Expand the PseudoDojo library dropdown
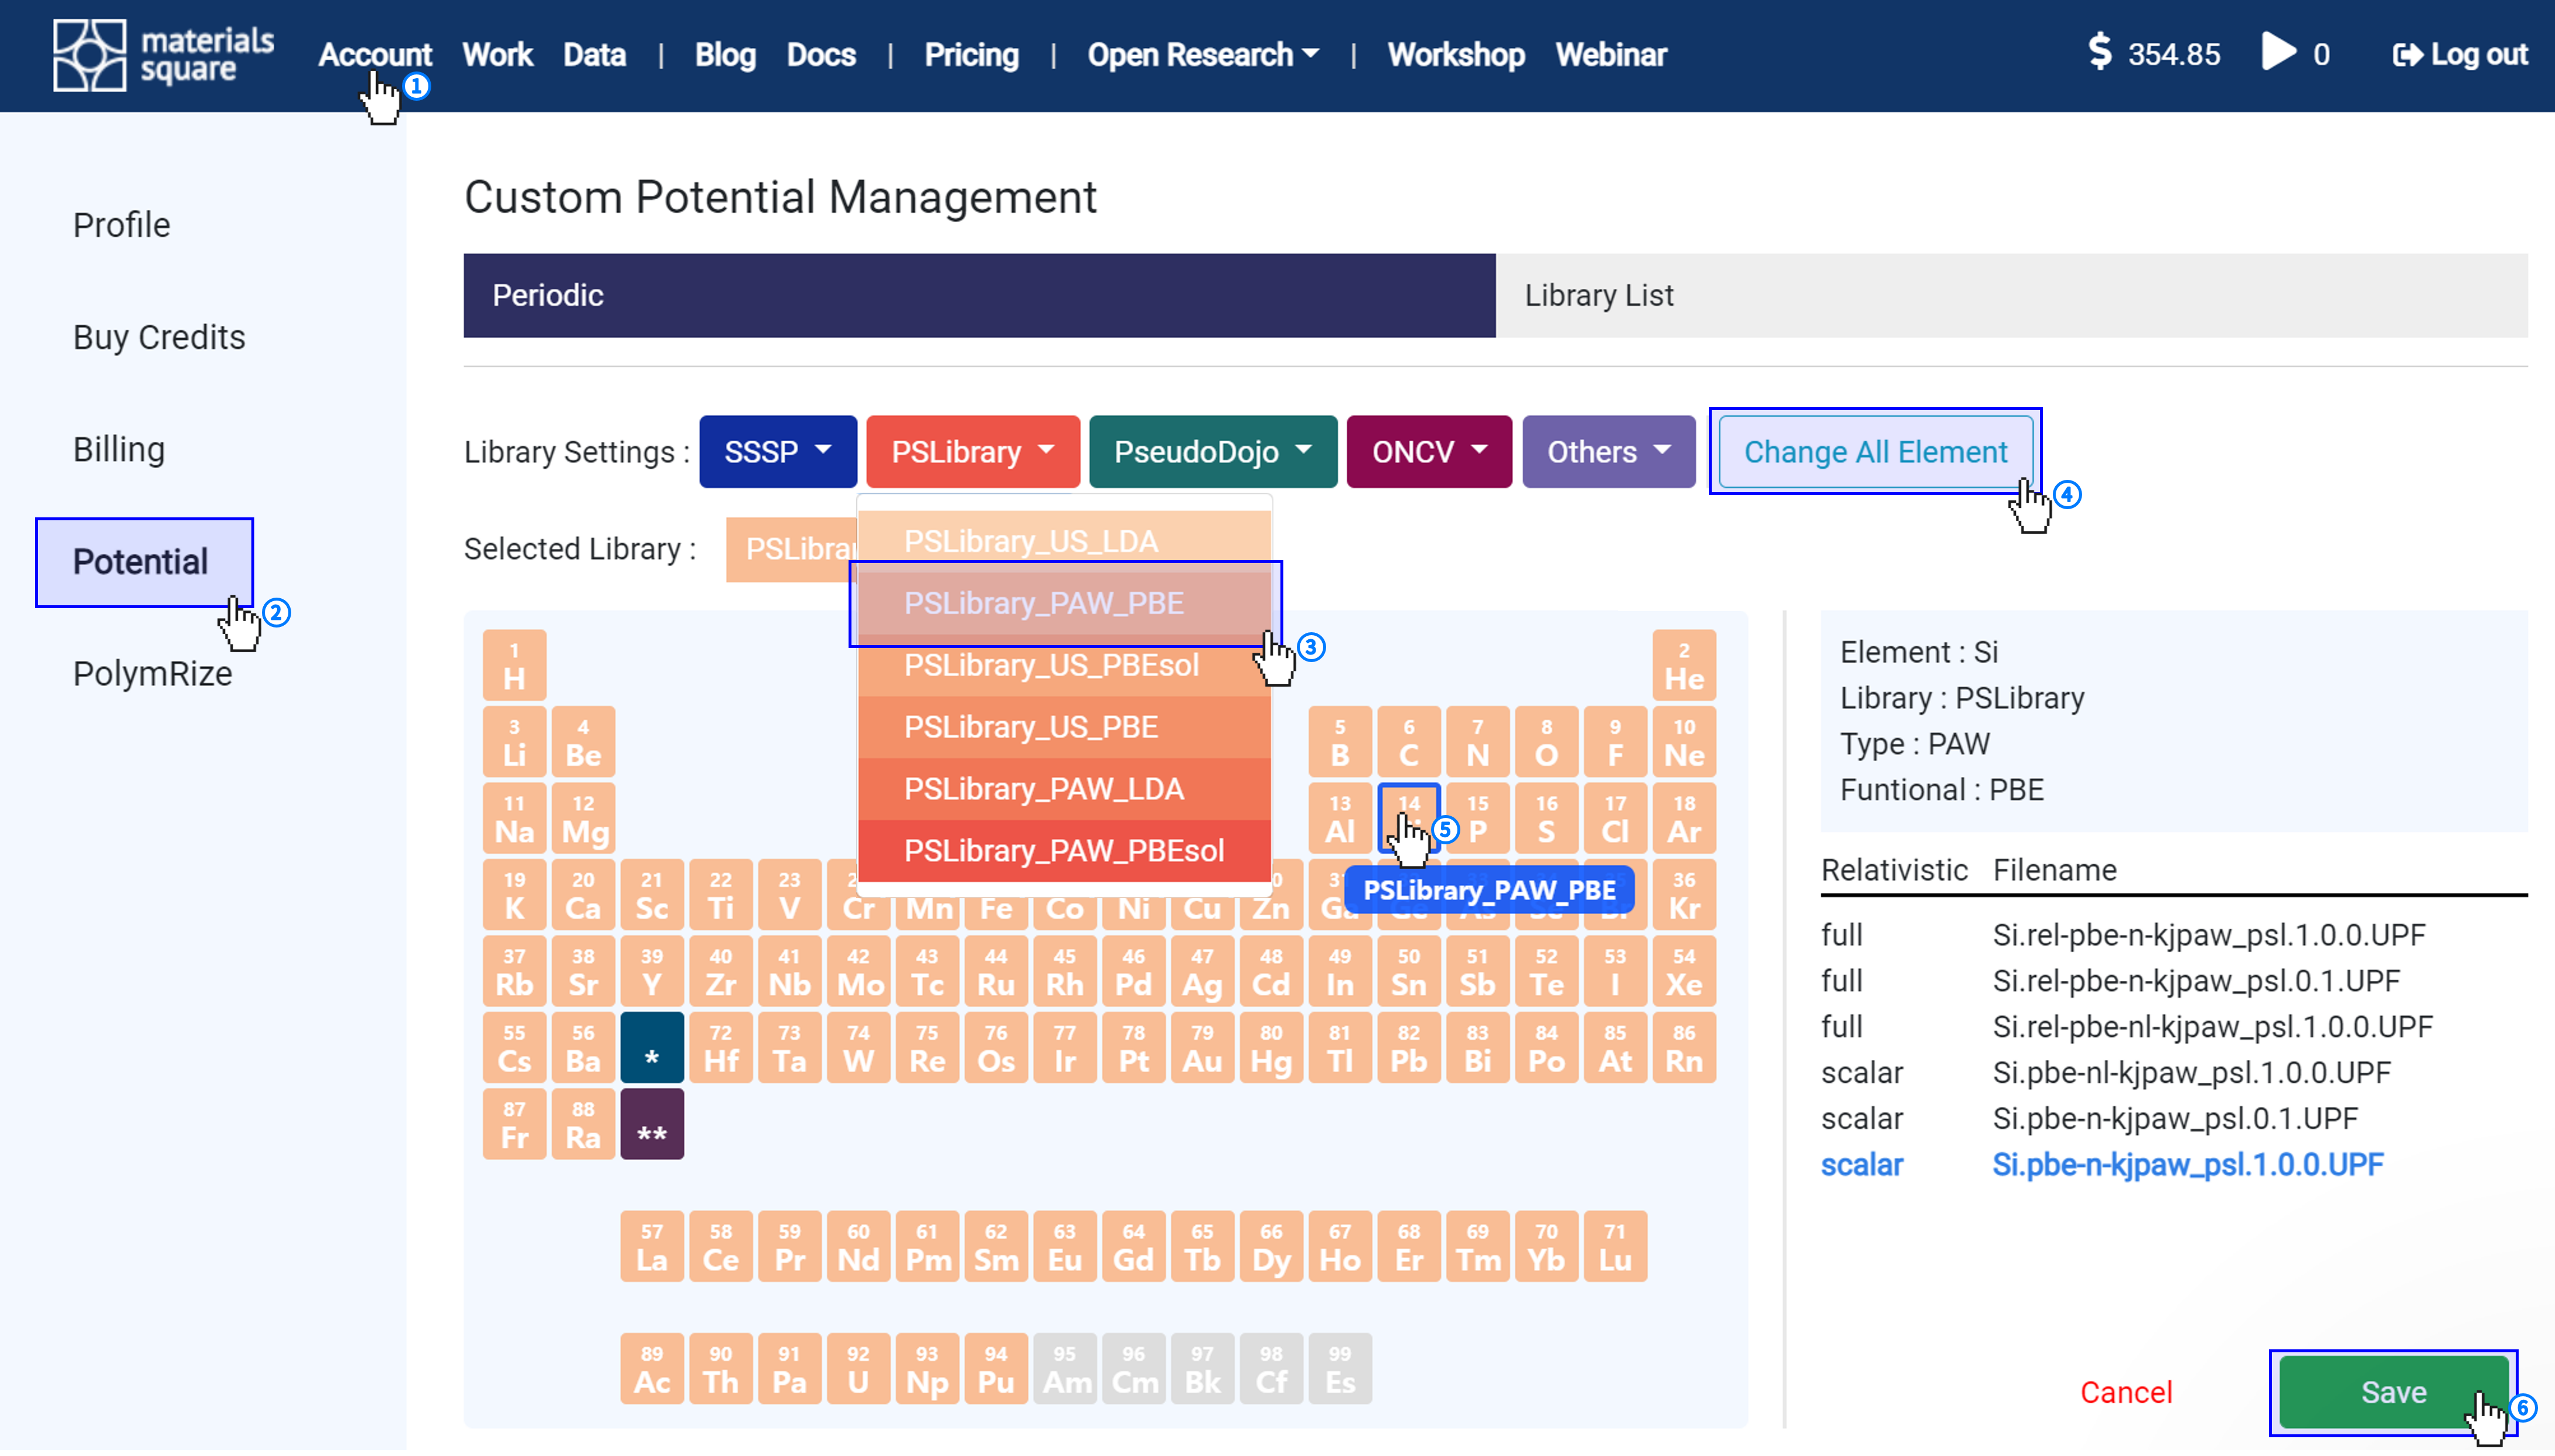 coord(1212,452)
